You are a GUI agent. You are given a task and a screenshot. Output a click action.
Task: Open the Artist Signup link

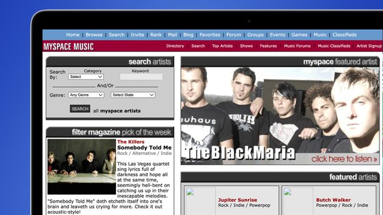click(369, 46)
